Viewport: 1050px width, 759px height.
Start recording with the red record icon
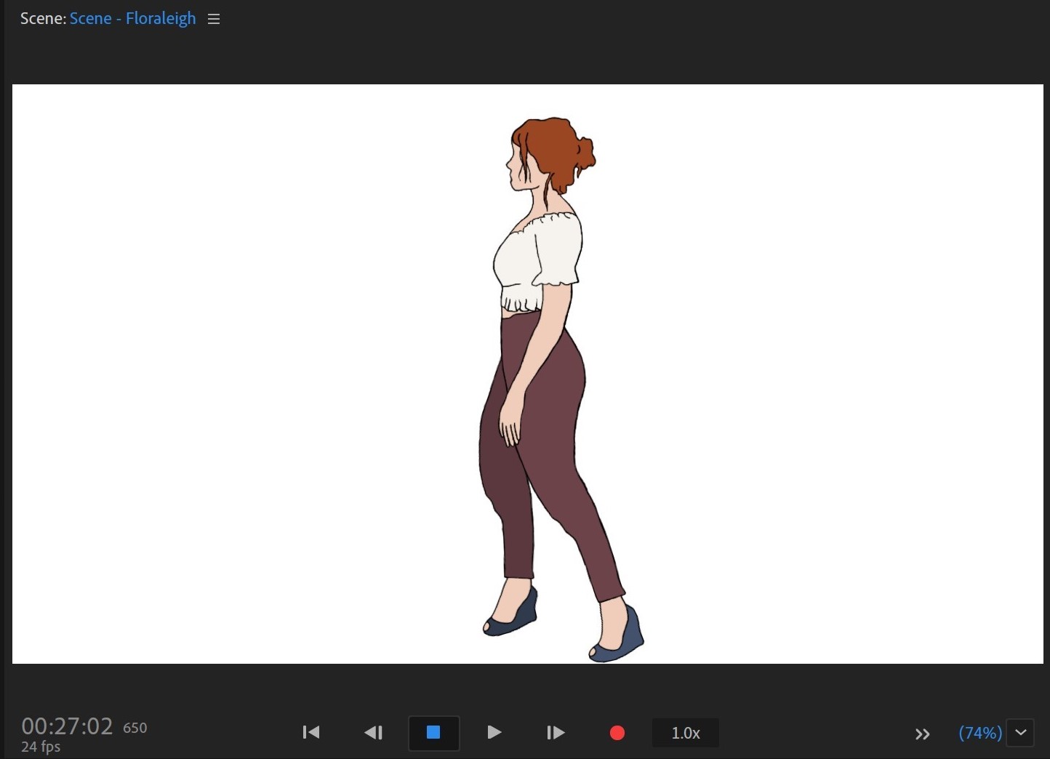click(616, 733)
